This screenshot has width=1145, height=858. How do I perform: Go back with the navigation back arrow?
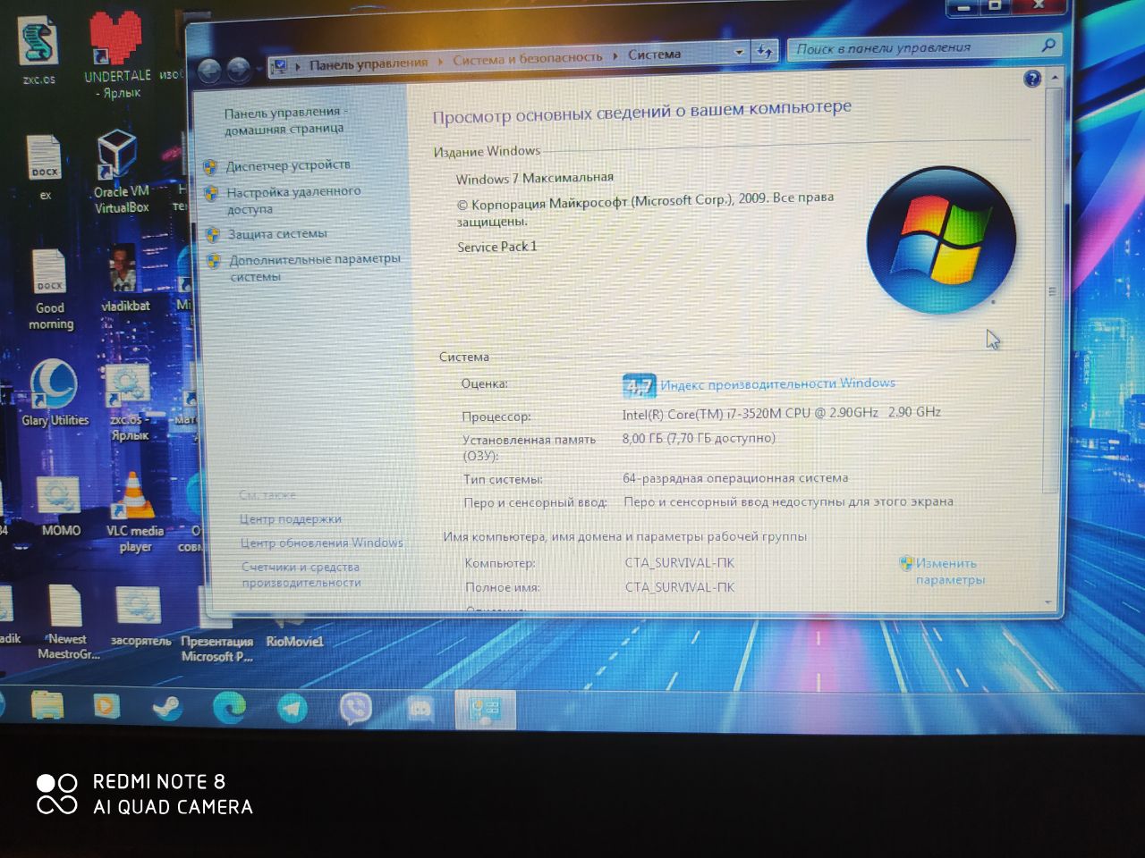[209, 70]
